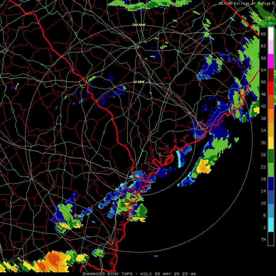Click the 66 legend value
Viewport: 276px width, 276px height.
click(263, 34)
